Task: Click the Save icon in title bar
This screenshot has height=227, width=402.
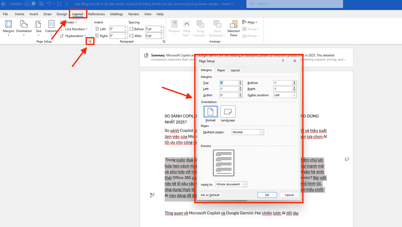Action: coord(41,4)
